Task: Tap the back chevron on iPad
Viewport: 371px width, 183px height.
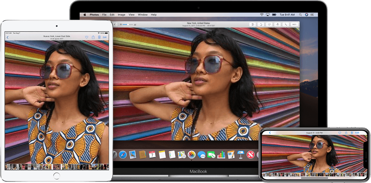Action: pyautogui.click(x=8, y=37)
